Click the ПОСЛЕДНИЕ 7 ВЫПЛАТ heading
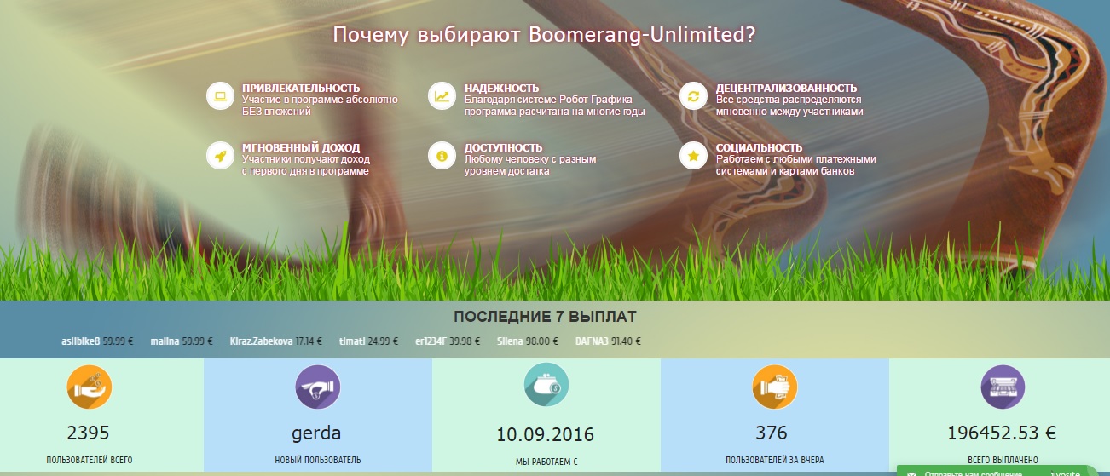The image size is (1110, 476). 545,317
